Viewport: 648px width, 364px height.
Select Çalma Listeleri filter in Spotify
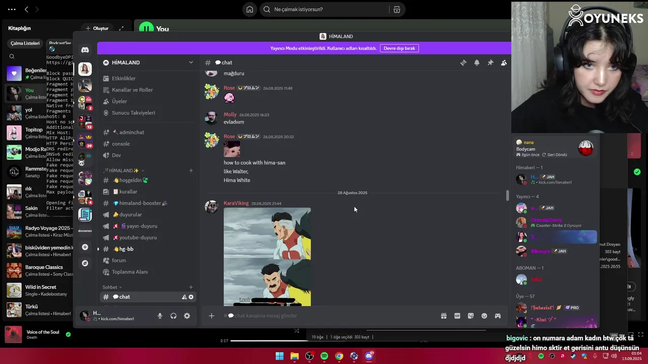pyautogui.click(x=25, y=43)
